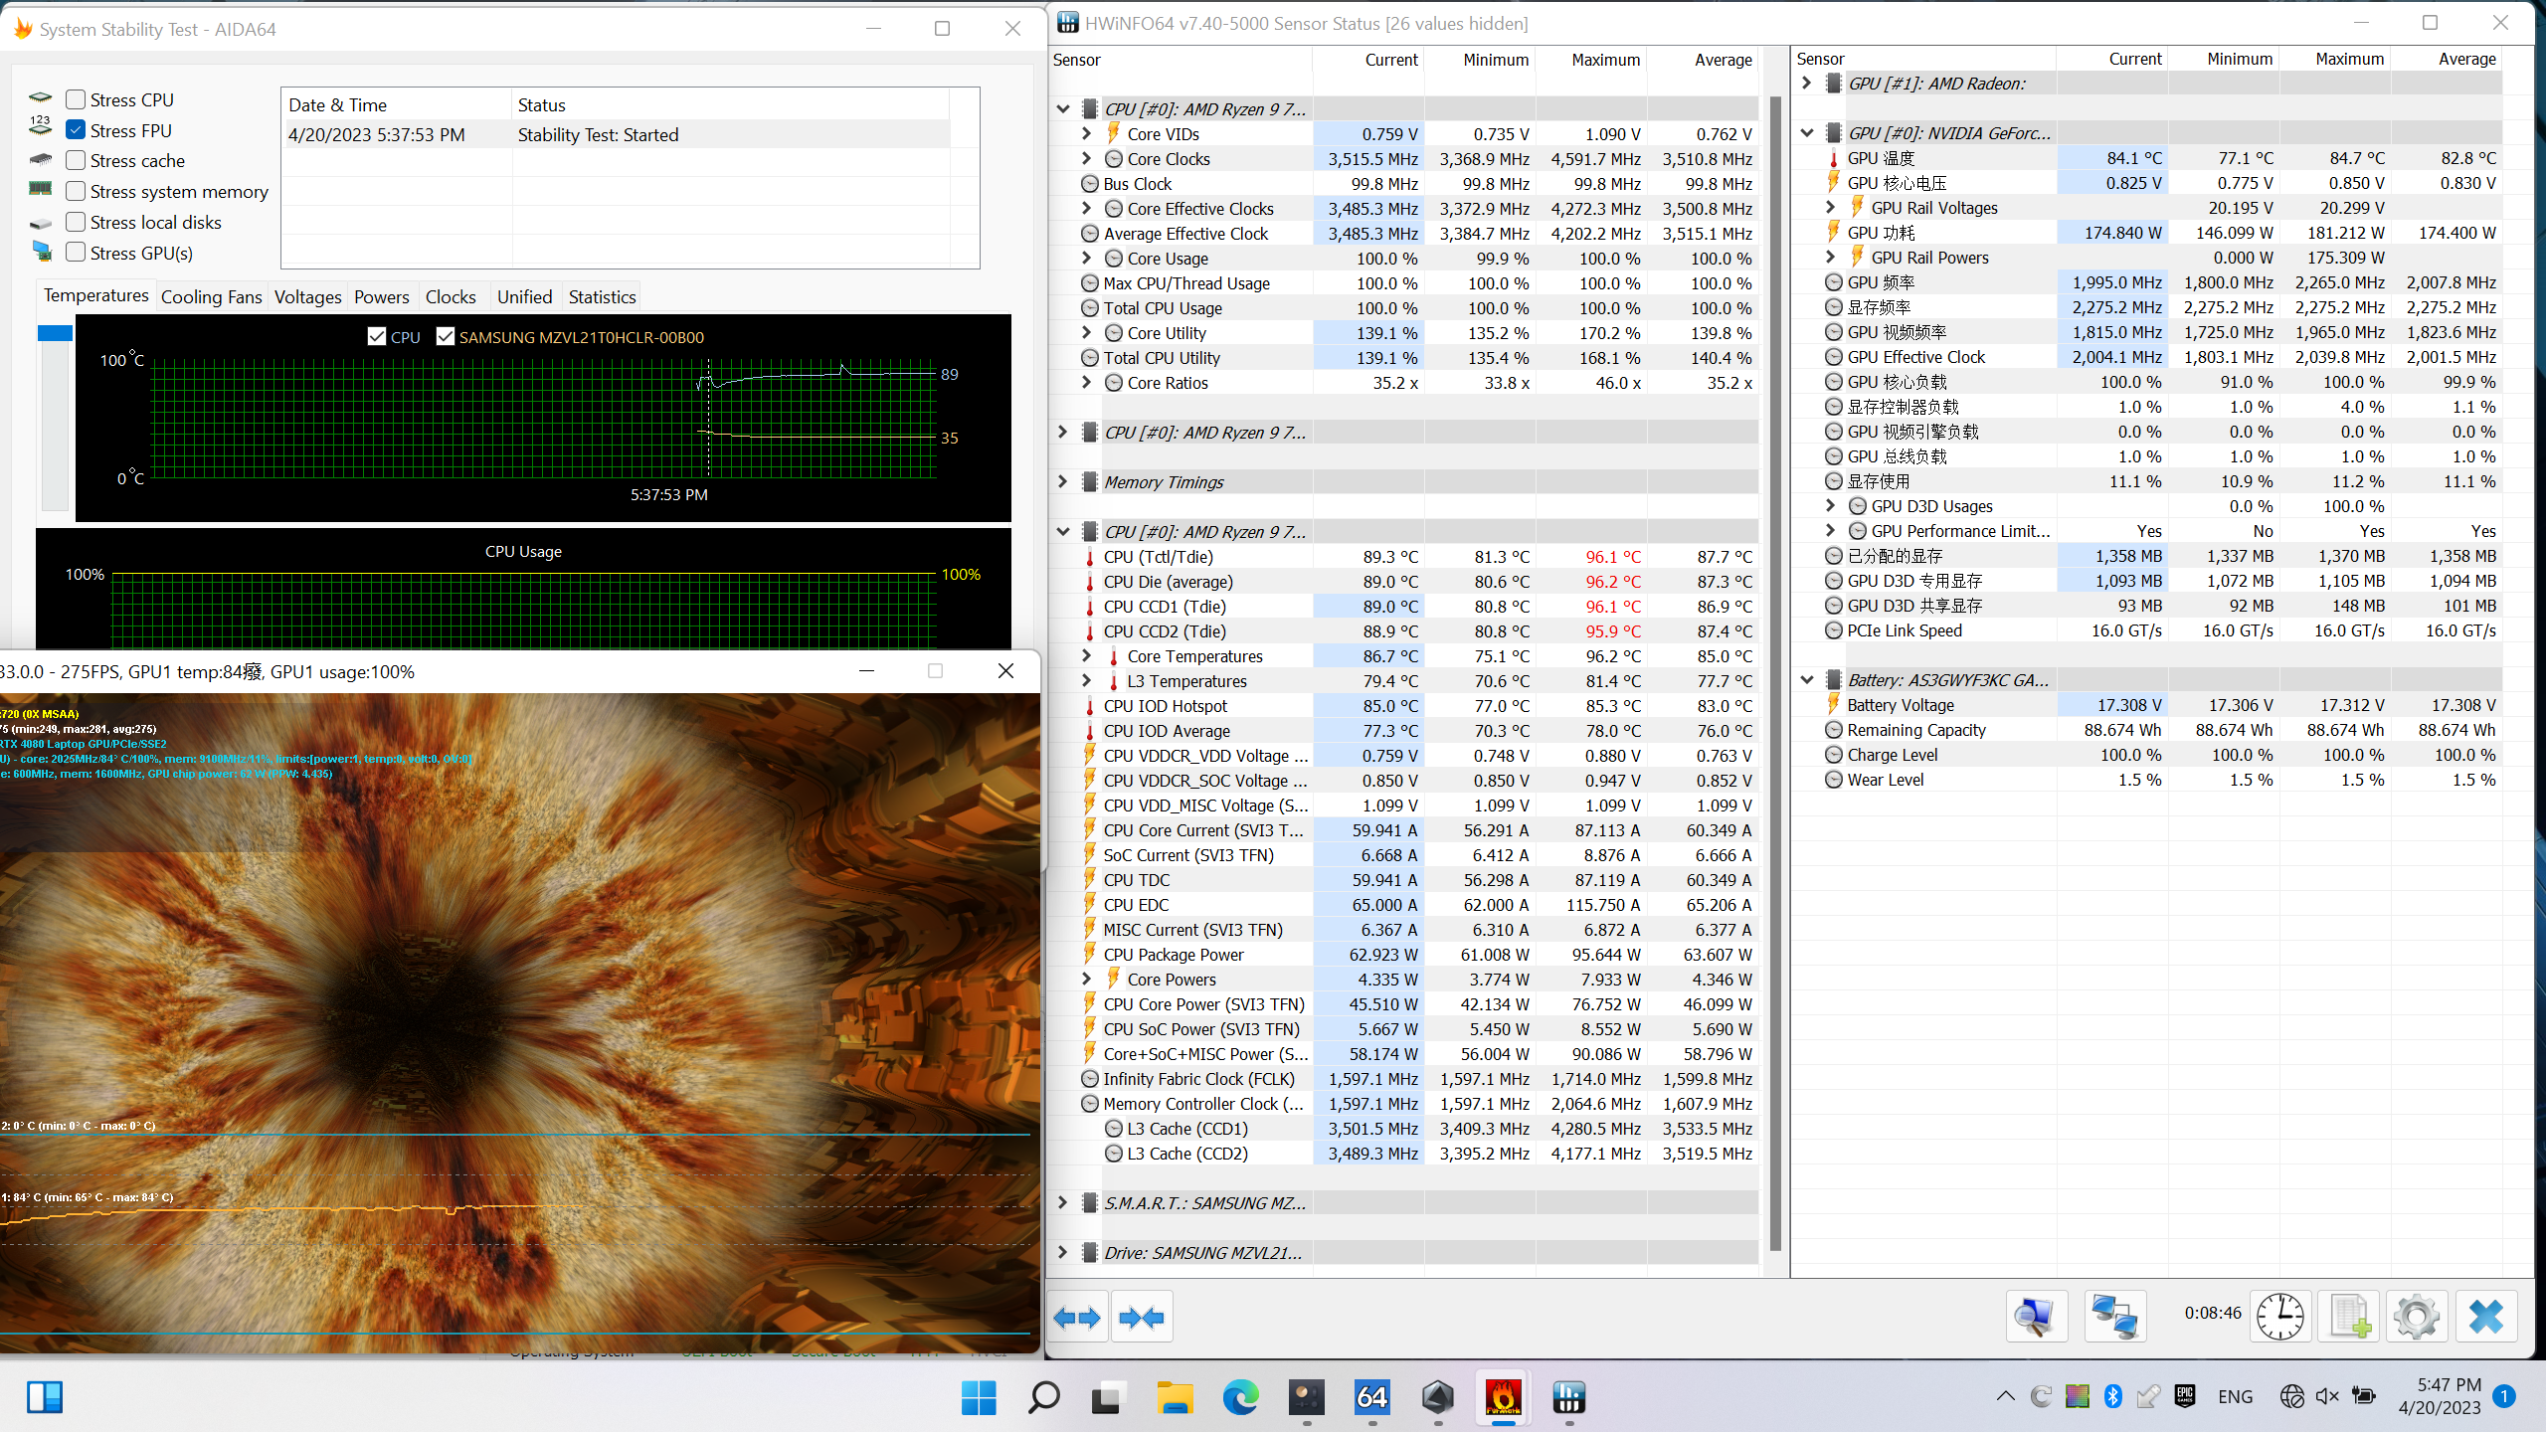Image resolution: width=2546 pixels, height=1432 pixels.
Task: Enable the Stress CPU checkbox
Action: (x=76, y=99)
